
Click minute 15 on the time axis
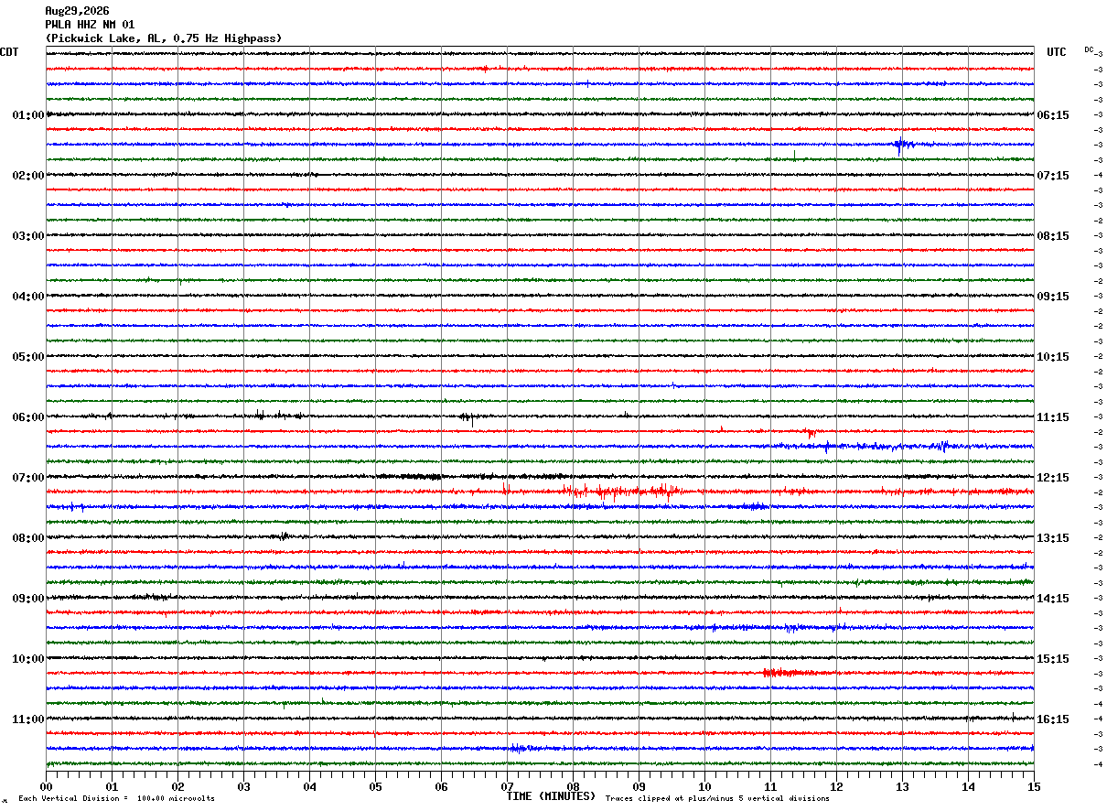tap(1034, 786)
